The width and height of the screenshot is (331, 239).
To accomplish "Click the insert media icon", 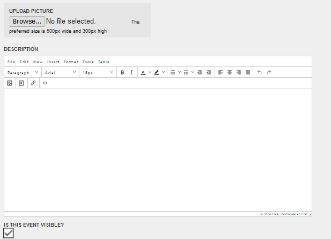I will pyautogui.click(x=21, y=83).
